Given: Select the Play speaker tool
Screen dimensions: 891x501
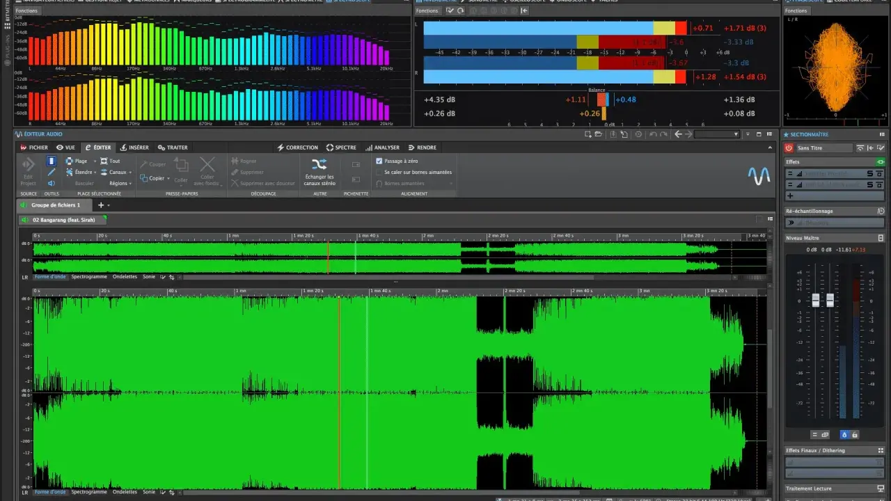Looking at the screenshot, I should pos(52,183).
